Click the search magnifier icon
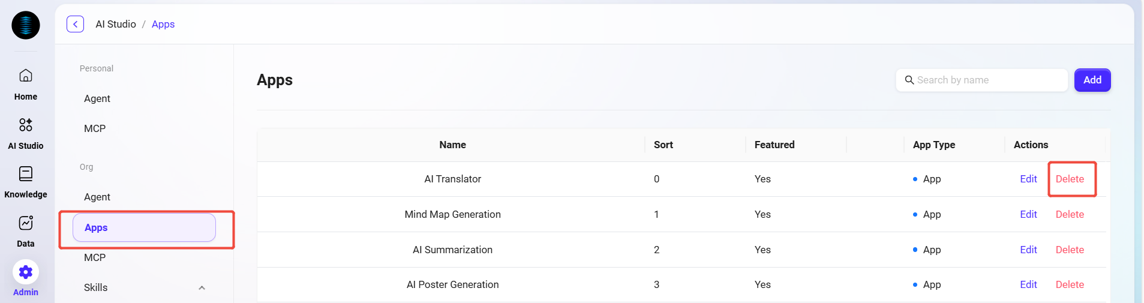The height and width of the screenshot is (303, 1144). point(909,80)
